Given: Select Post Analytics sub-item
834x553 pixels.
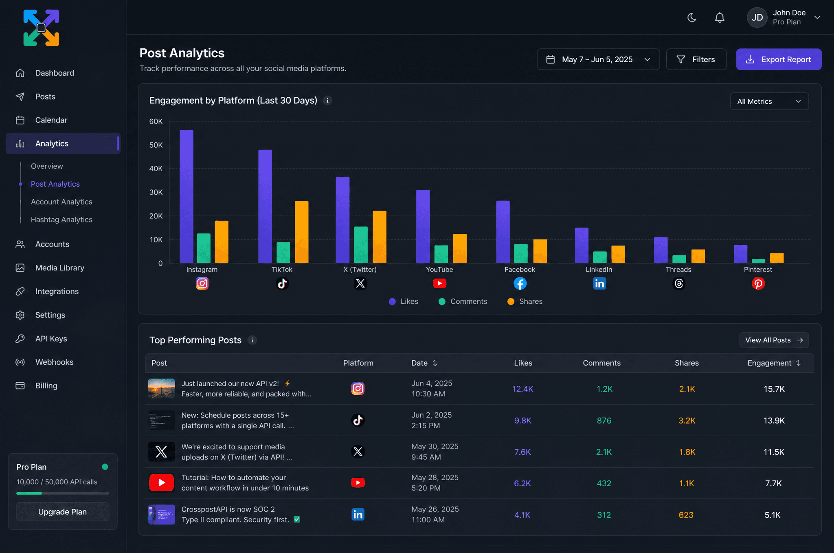Looking at the screenshot, I should [x=55, y=184].
